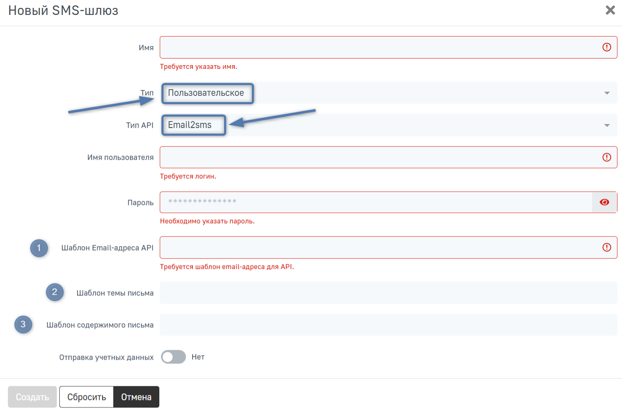
Task: Show password with the eye icon
Action: point(604,202)
